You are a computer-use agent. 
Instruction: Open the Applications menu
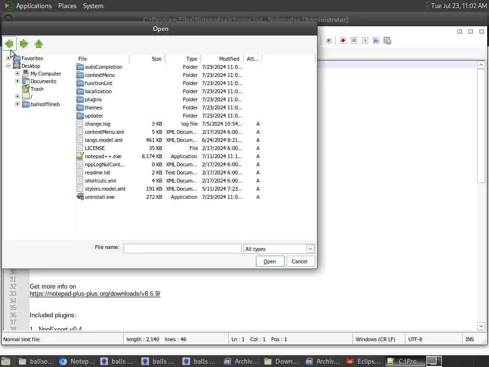pos(34,6)
